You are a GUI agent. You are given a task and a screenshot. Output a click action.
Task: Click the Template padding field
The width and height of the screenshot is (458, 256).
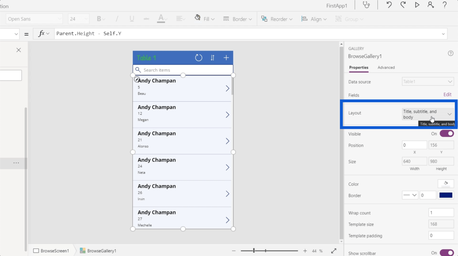pos(441,235)
